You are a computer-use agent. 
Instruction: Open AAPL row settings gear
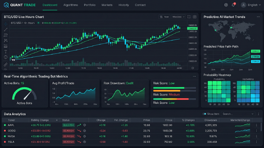(85, 125)
